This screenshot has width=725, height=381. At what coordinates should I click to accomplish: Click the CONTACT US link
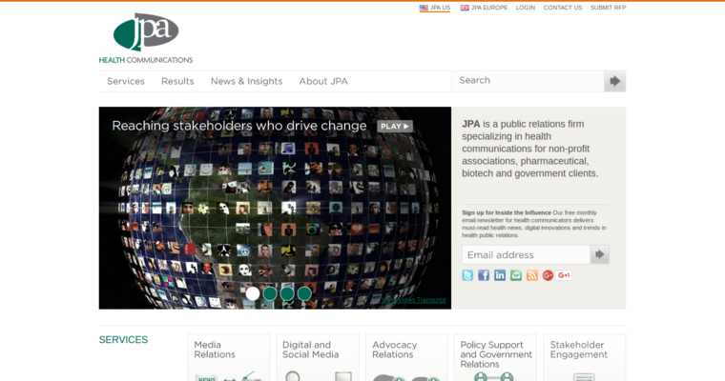(x=563, y=8)
